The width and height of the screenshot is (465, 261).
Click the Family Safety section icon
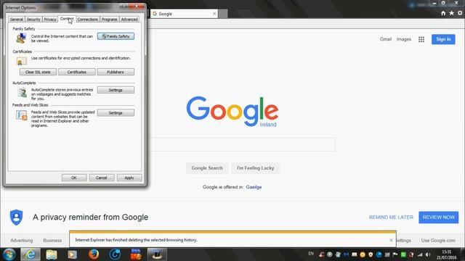pos(21,38)
